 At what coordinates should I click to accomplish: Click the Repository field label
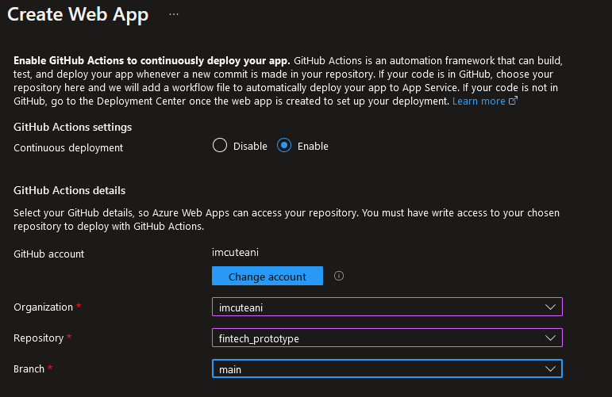coord(39,338)
